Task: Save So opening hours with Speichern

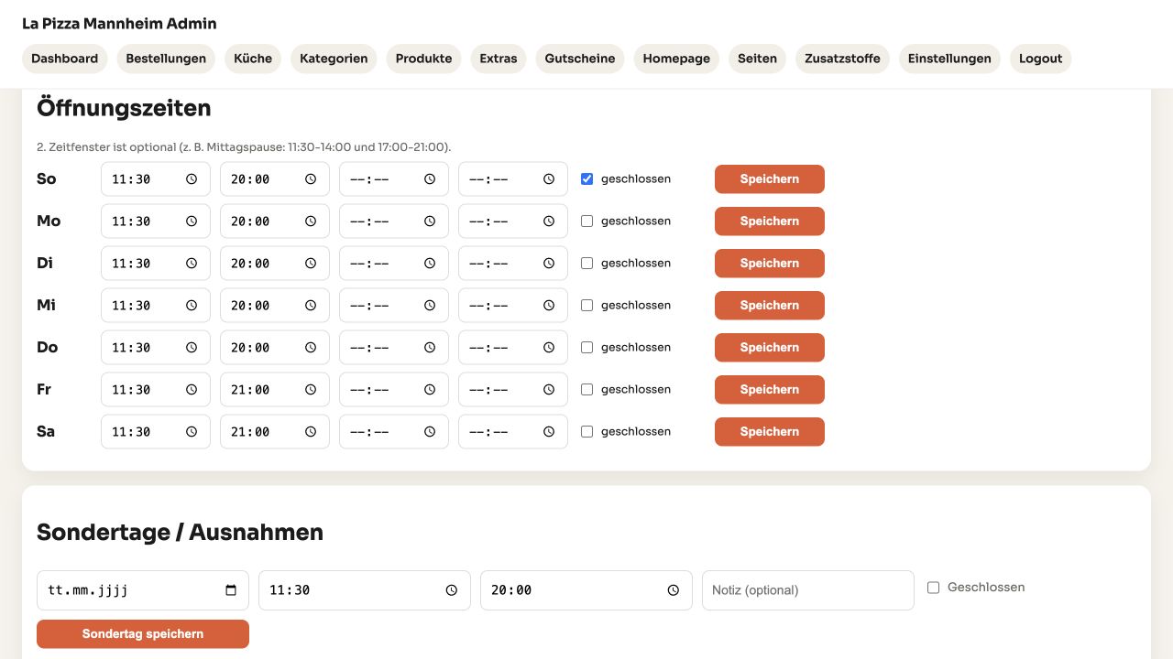Action: (x=770, y=179)
